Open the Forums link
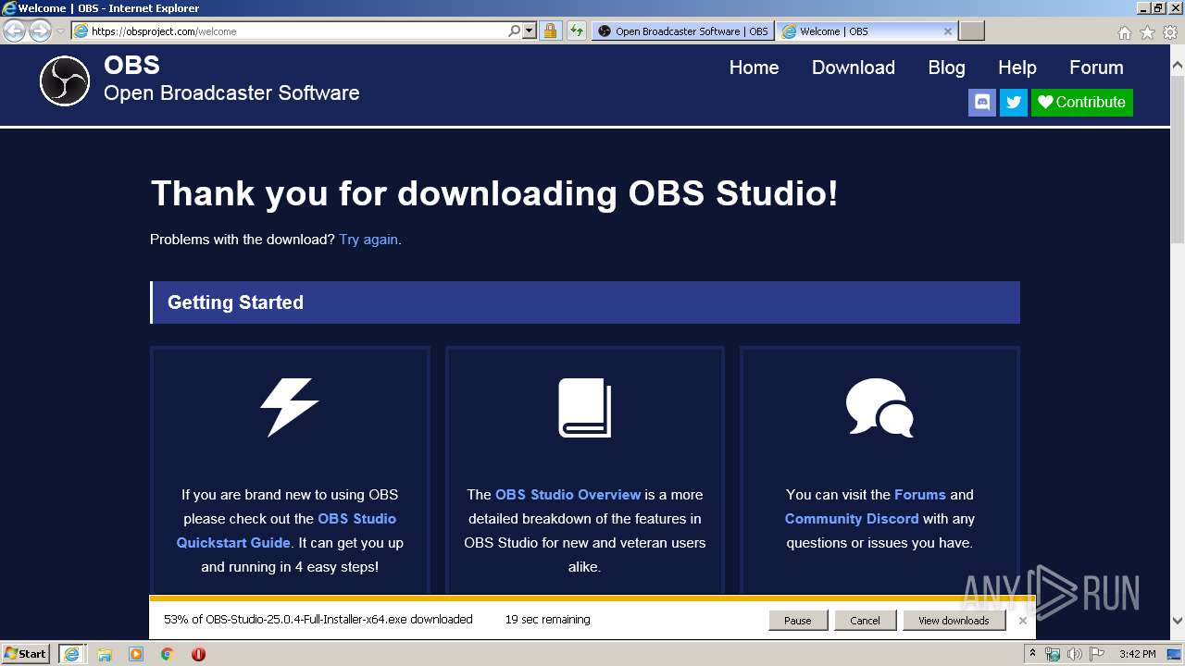The width and height of the screenshot is (1185, 666). (x=920, y=495)
